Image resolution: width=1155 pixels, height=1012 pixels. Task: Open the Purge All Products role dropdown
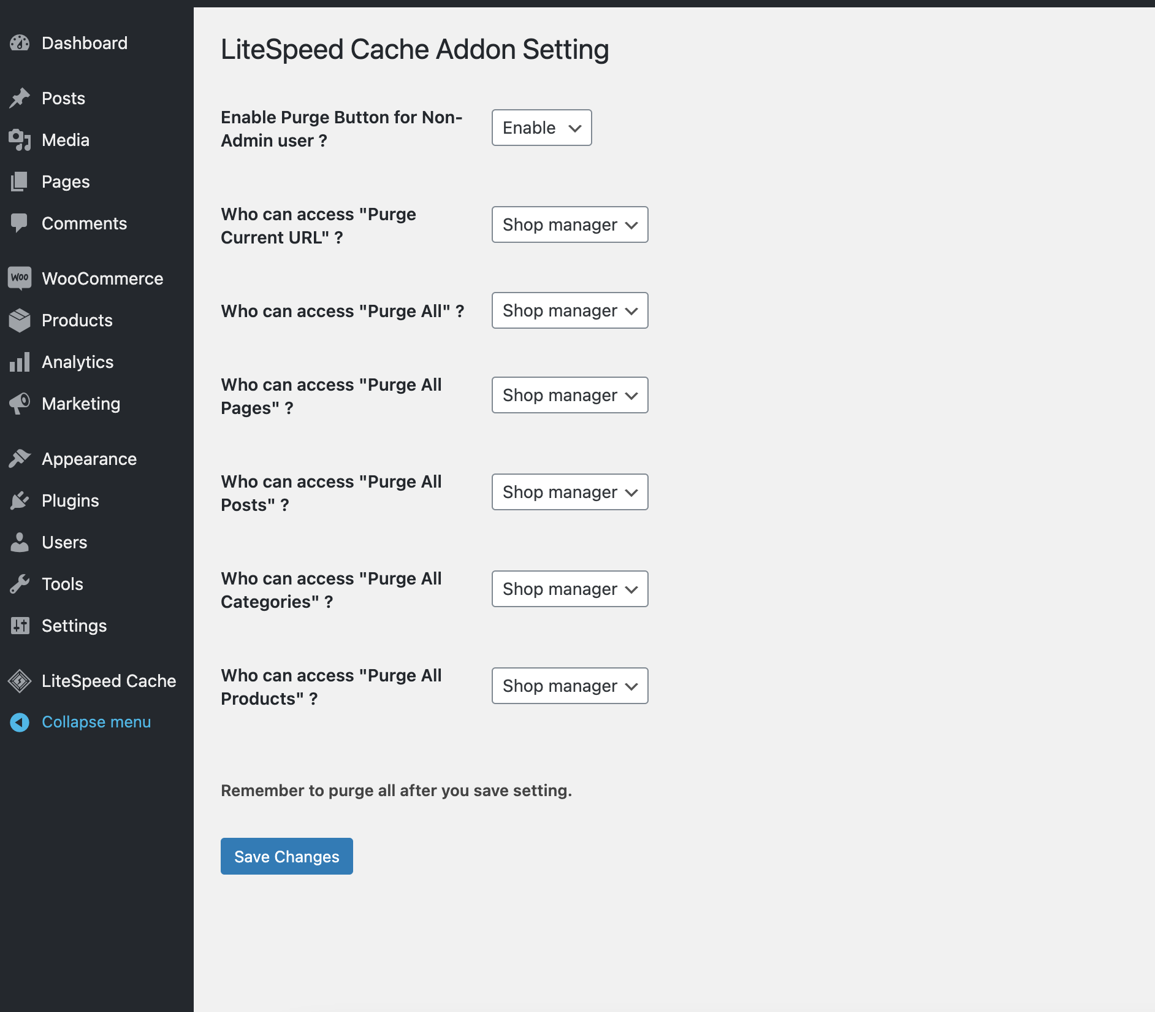tap(570, 686)
